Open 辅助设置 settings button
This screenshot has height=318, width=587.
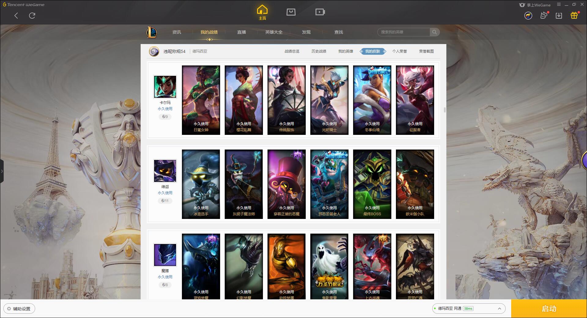19,309
